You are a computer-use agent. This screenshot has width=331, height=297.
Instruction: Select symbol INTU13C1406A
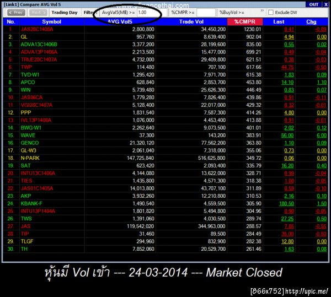38,174
